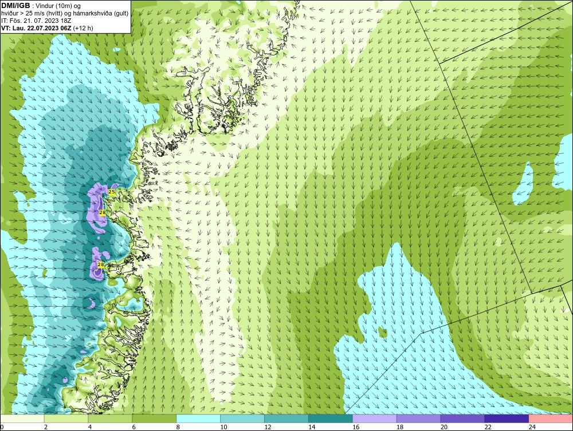Click the '4' value on the color scale
This screenshot has height=431, width=573.
pos(90,427)
